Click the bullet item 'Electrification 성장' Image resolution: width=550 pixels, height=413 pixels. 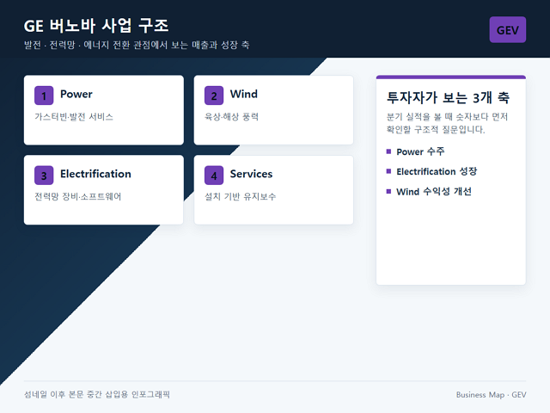(437, 171)
